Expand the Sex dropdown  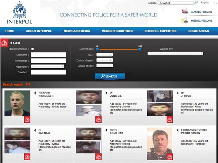click(x=104, y=55)
